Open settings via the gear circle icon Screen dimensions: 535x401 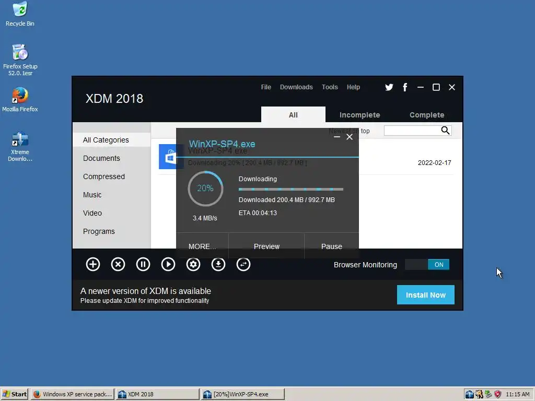193,264
